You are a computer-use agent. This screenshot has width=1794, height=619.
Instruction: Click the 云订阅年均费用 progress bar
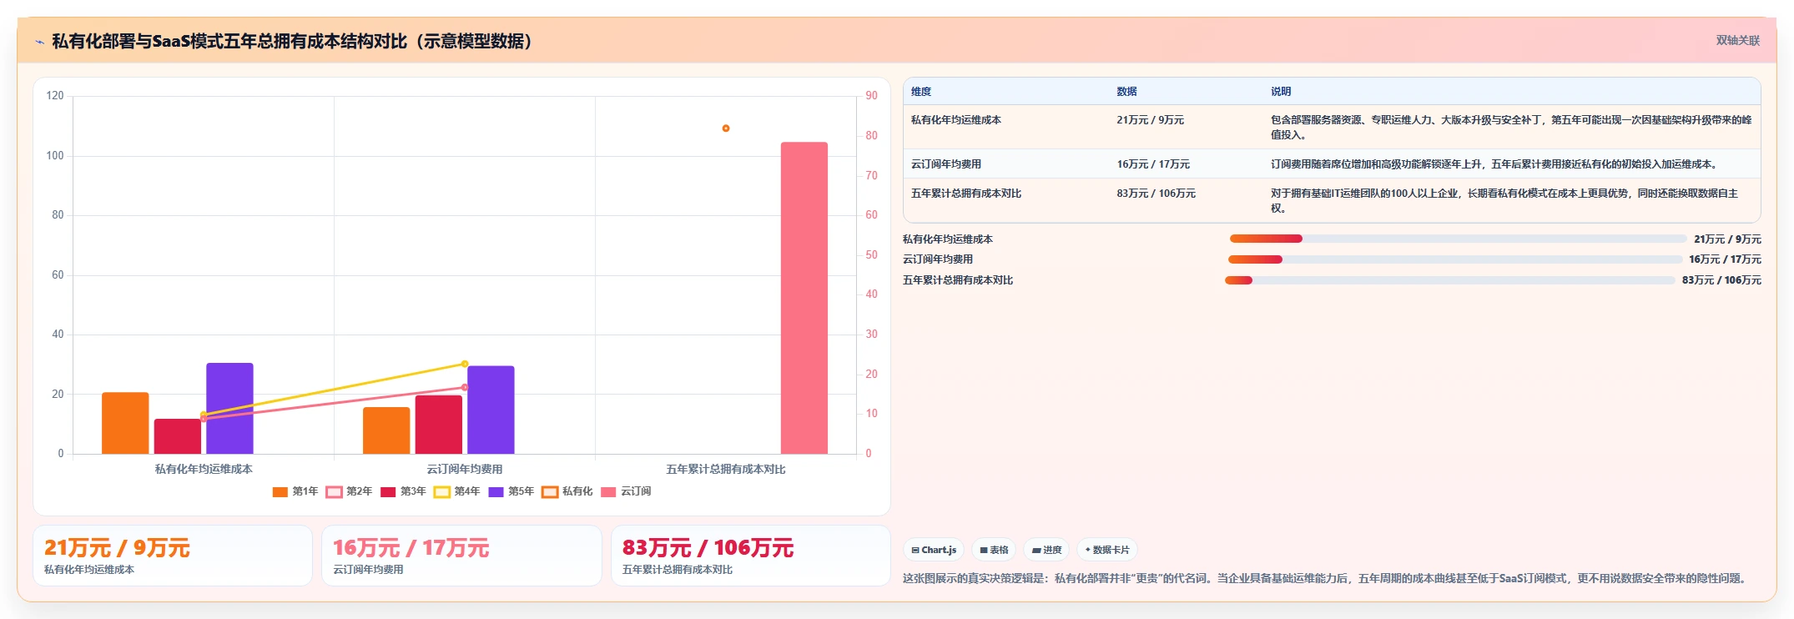pyautogui.click(x=1455, y=259)
